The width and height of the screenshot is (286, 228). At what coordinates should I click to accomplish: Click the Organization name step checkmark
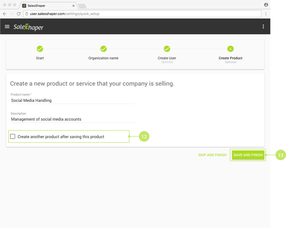coord(103,49)
